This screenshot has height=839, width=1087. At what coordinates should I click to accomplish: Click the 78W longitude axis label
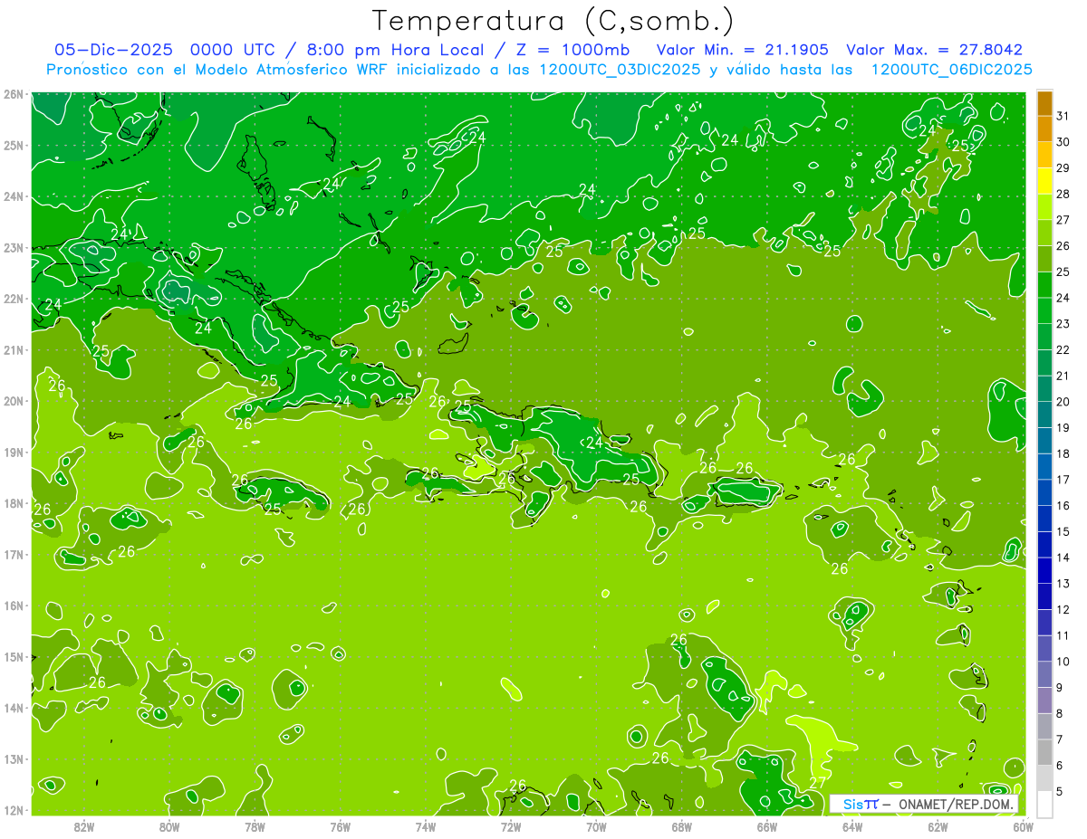255,826
